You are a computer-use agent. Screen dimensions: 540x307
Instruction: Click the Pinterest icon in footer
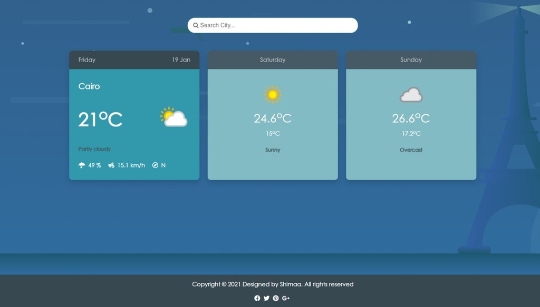(276, 298)
